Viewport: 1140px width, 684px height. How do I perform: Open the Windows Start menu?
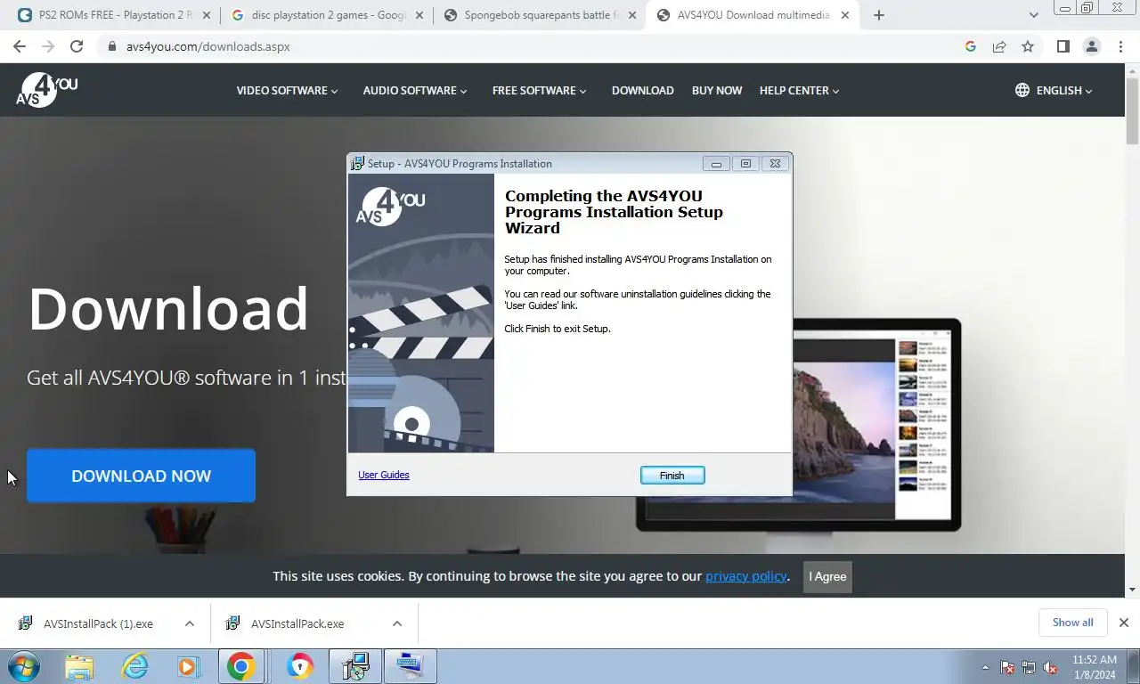[x=24, y=666]
